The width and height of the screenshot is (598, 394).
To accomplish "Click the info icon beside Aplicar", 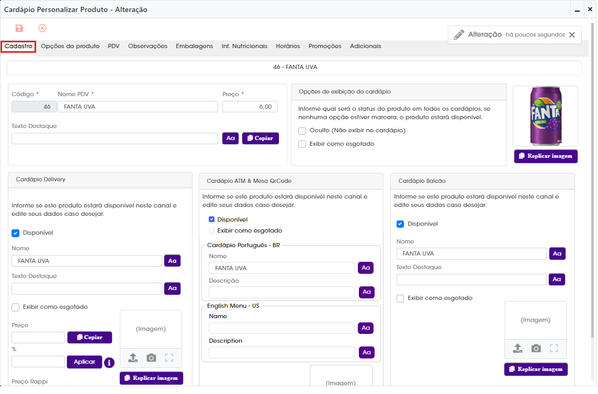I will 109,363.
